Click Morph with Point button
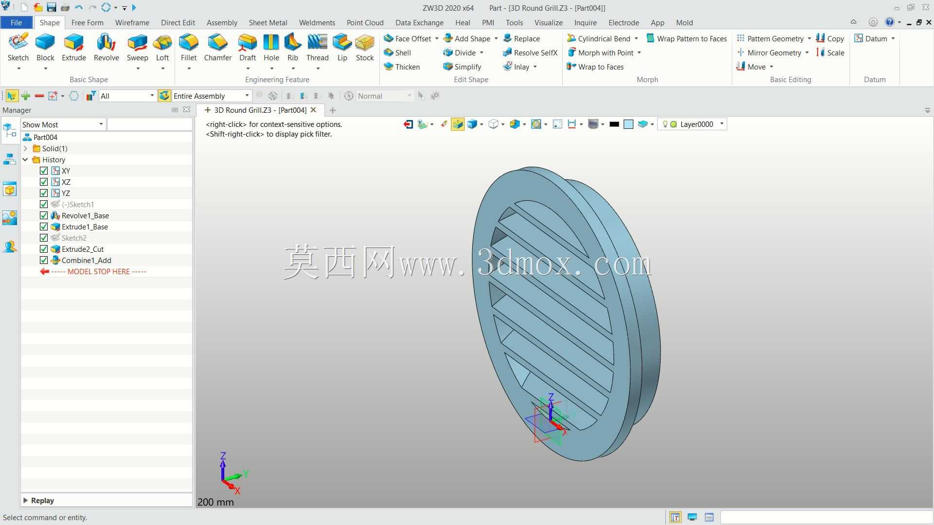The height and width of the screenshot is (525, 934). (x=600, y=52)
